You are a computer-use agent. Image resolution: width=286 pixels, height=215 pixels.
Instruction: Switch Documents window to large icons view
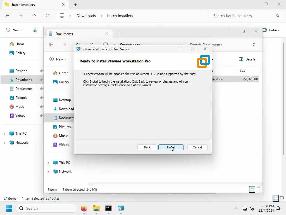[258, 190]
